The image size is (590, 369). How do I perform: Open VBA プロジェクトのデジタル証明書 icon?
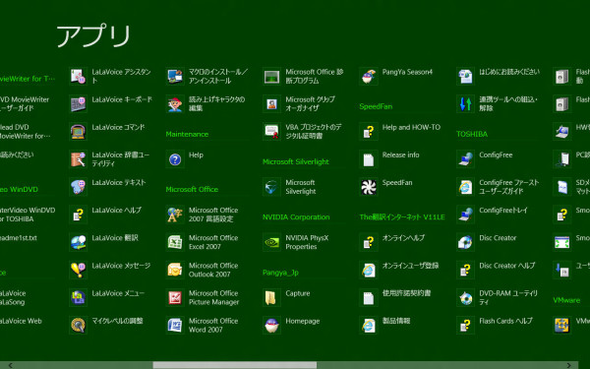click(x=271, y=132)
